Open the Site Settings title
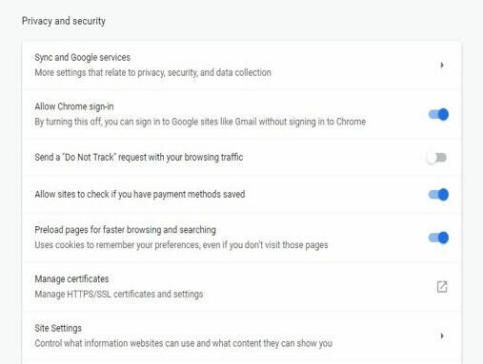 click(x=58, y=329)
